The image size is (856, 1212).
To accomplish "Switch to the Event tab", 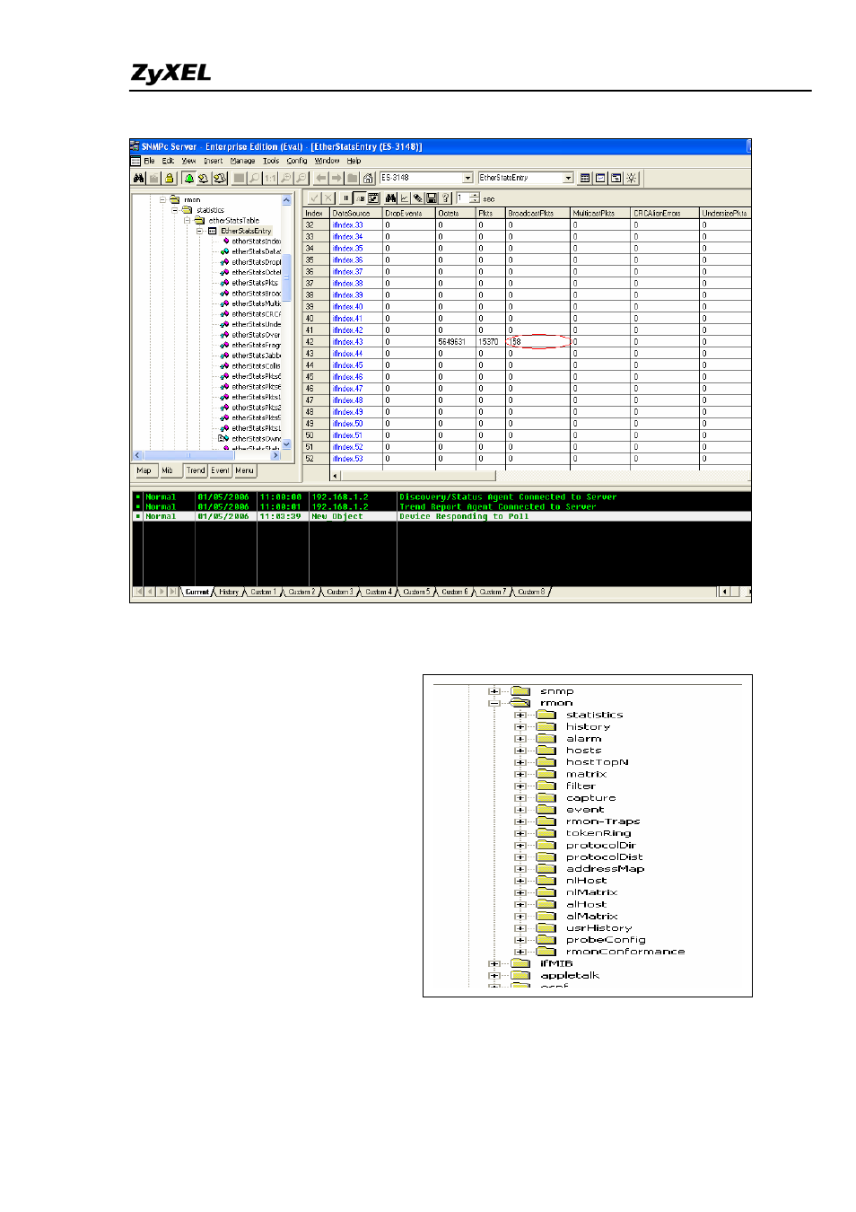I will [x=220, y=470].
